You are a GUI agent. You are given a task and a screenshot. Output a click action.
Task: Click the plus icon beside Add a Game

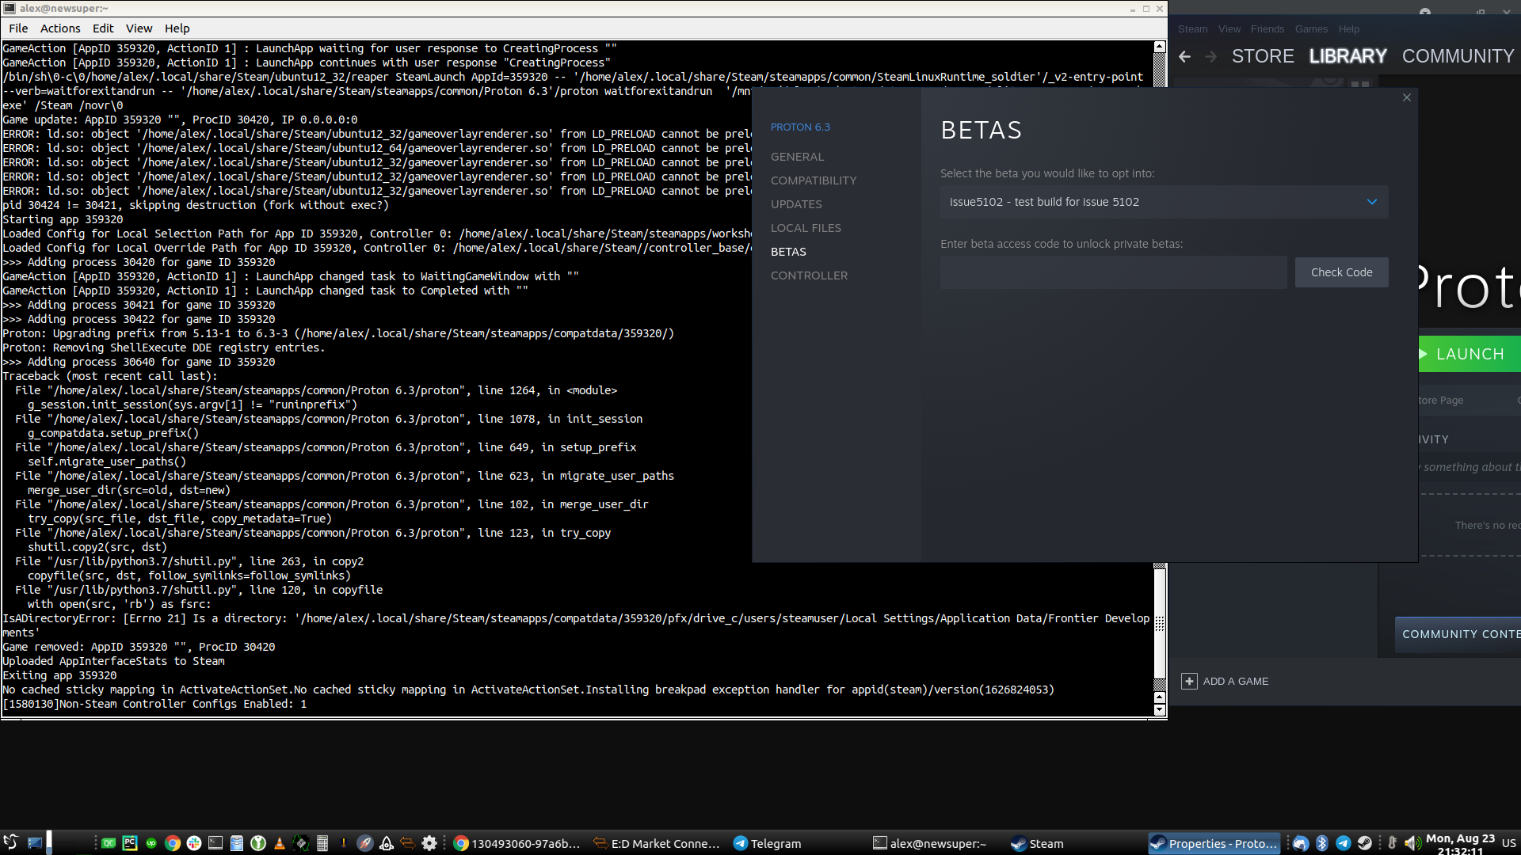1189,682
